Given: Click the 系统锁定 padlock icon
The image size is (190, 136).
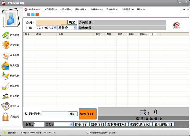Looking at the screenshot, I should click(5, 117).
